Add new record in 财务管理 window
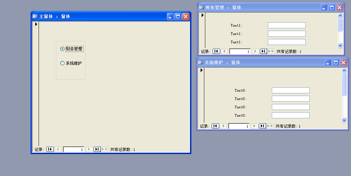This screenshot has height=176, width=351. click(271, 51)
